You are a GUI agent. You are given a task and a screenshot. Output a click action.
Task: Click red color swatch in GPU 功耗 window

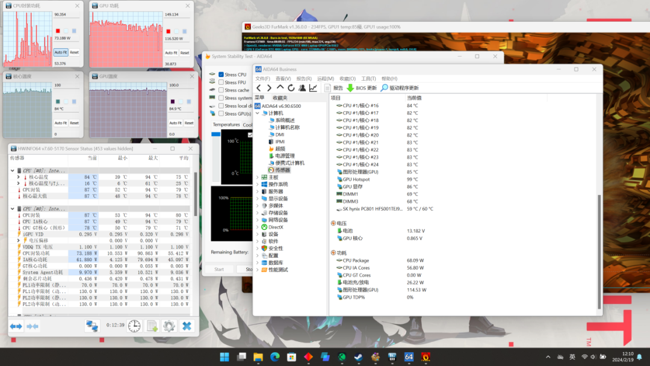(168, 31)
